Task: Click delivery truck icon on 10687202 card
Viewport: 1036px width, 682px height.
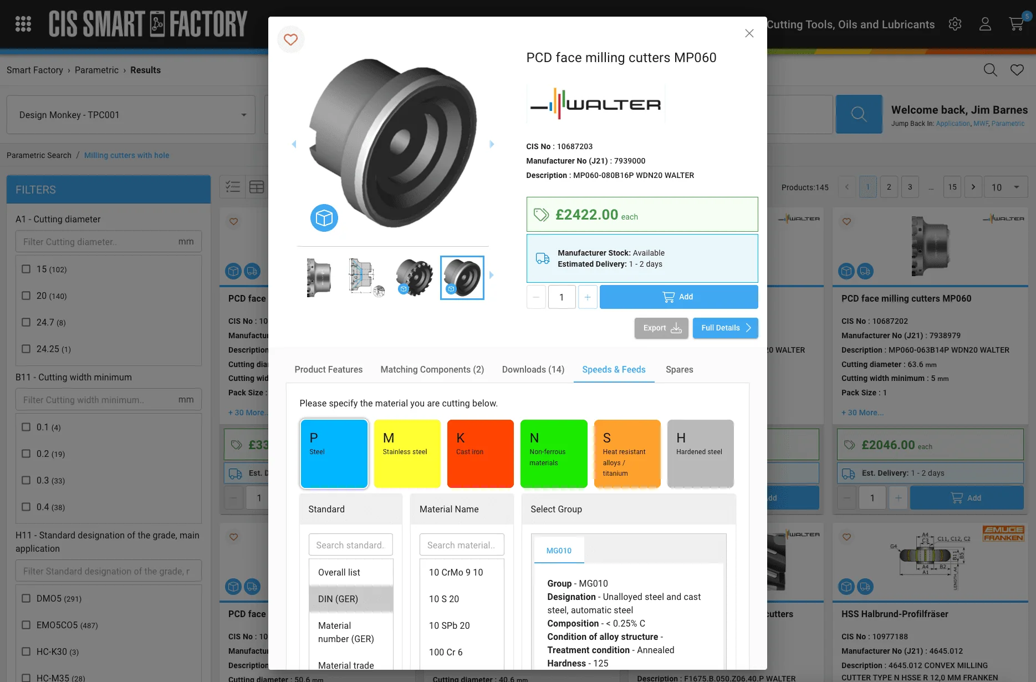Action: [865, 271]
